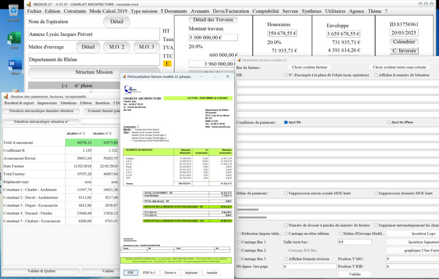Open the Utilitaires menu
This screenshot has width=439, height=279.
click(335, 11)
